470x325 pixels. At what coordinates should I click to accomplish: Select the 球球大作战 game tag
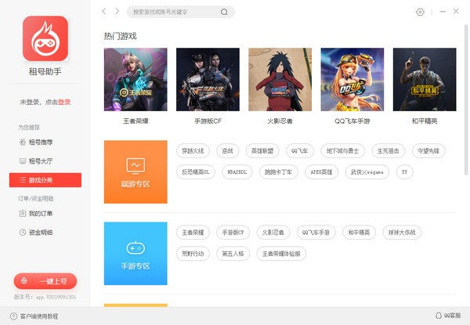(x=402, y=233)
